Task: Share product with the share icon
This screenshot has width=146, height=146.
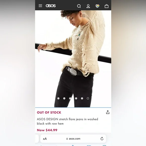Action: click(x=108, y=112)
